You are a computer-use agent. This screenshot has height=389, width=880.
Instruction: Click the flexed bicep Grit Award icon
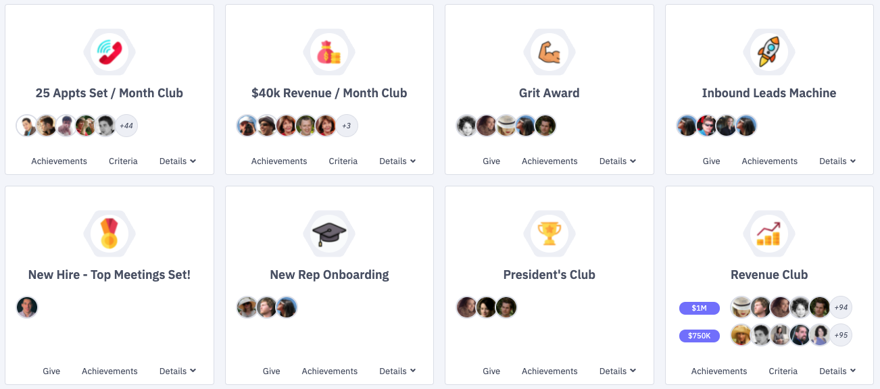549,52
